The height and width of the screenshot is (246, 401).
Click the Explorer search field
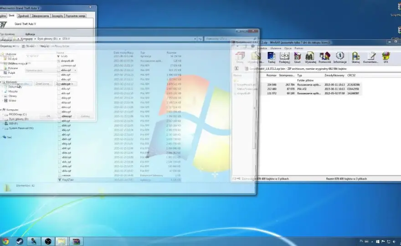pos(229,39)
